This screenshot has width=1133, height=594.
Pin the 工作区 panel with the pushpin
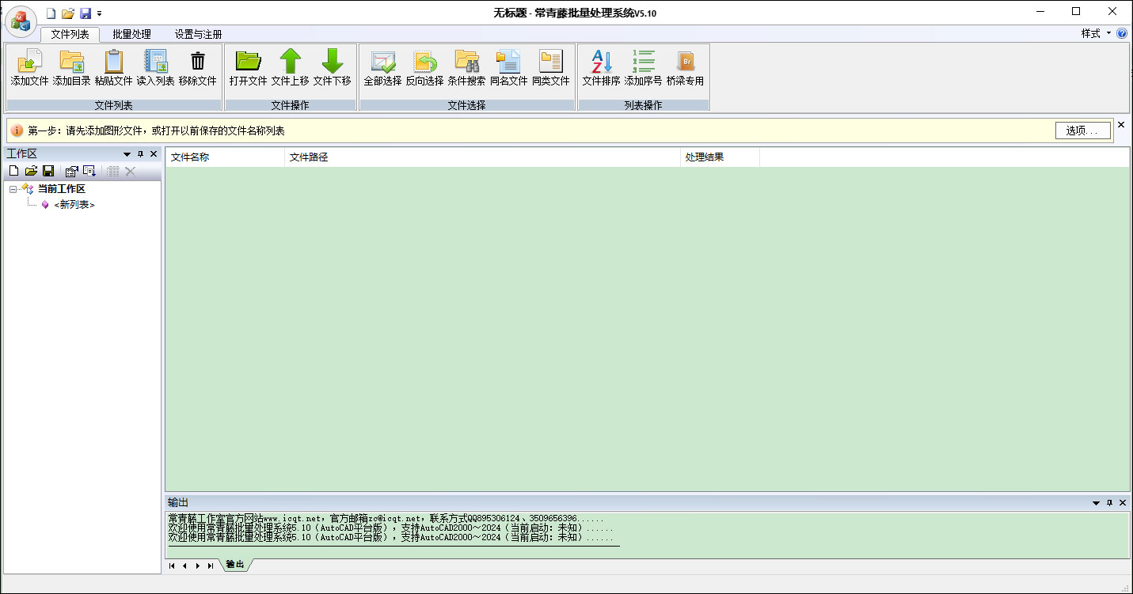click(x=142, y=153)
